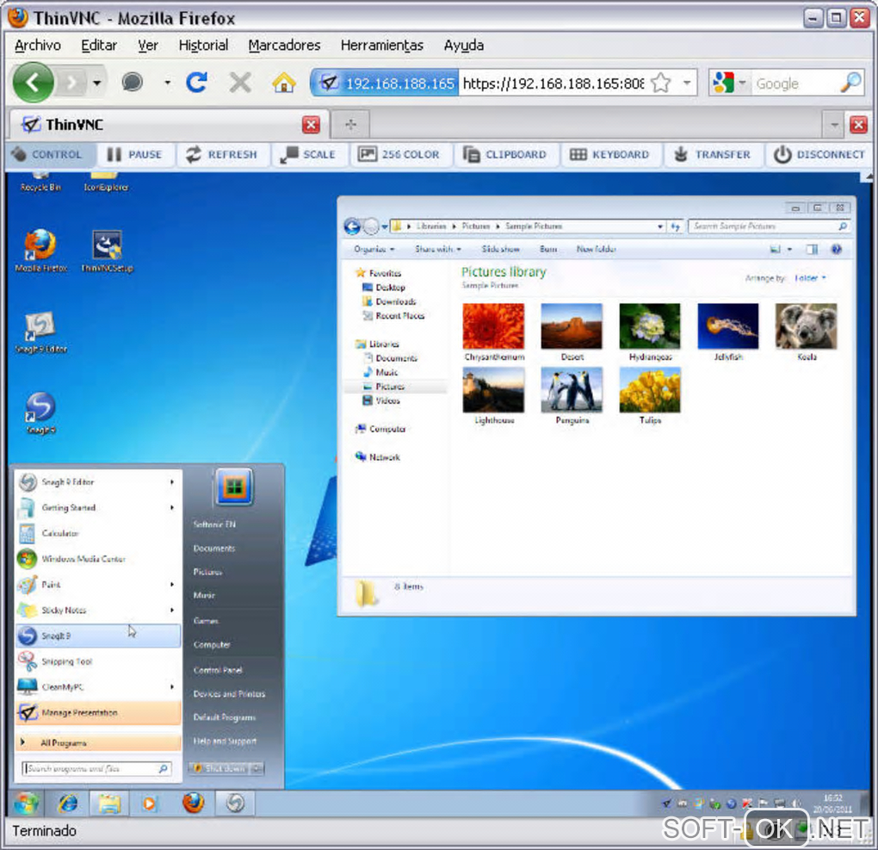Click Slide show in Explorer toolbar

point(501,249)
